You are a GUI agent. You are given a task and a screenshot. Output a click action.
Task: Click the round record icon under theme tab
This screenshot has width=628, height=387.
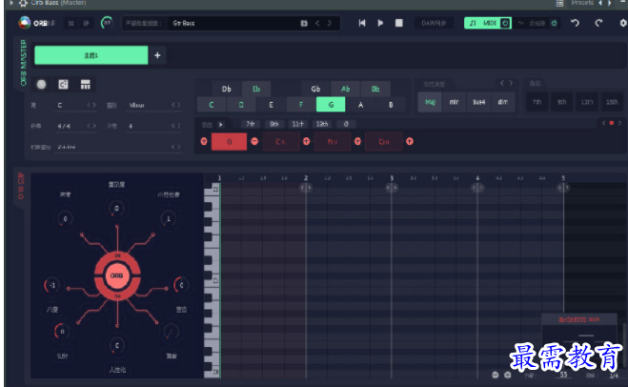click(x=41, y=84)
